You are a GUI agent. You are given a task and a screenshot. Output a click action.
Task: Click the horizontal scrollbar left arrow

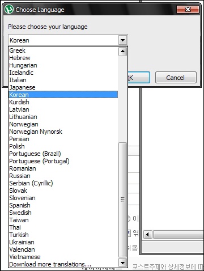click(148, 235)
